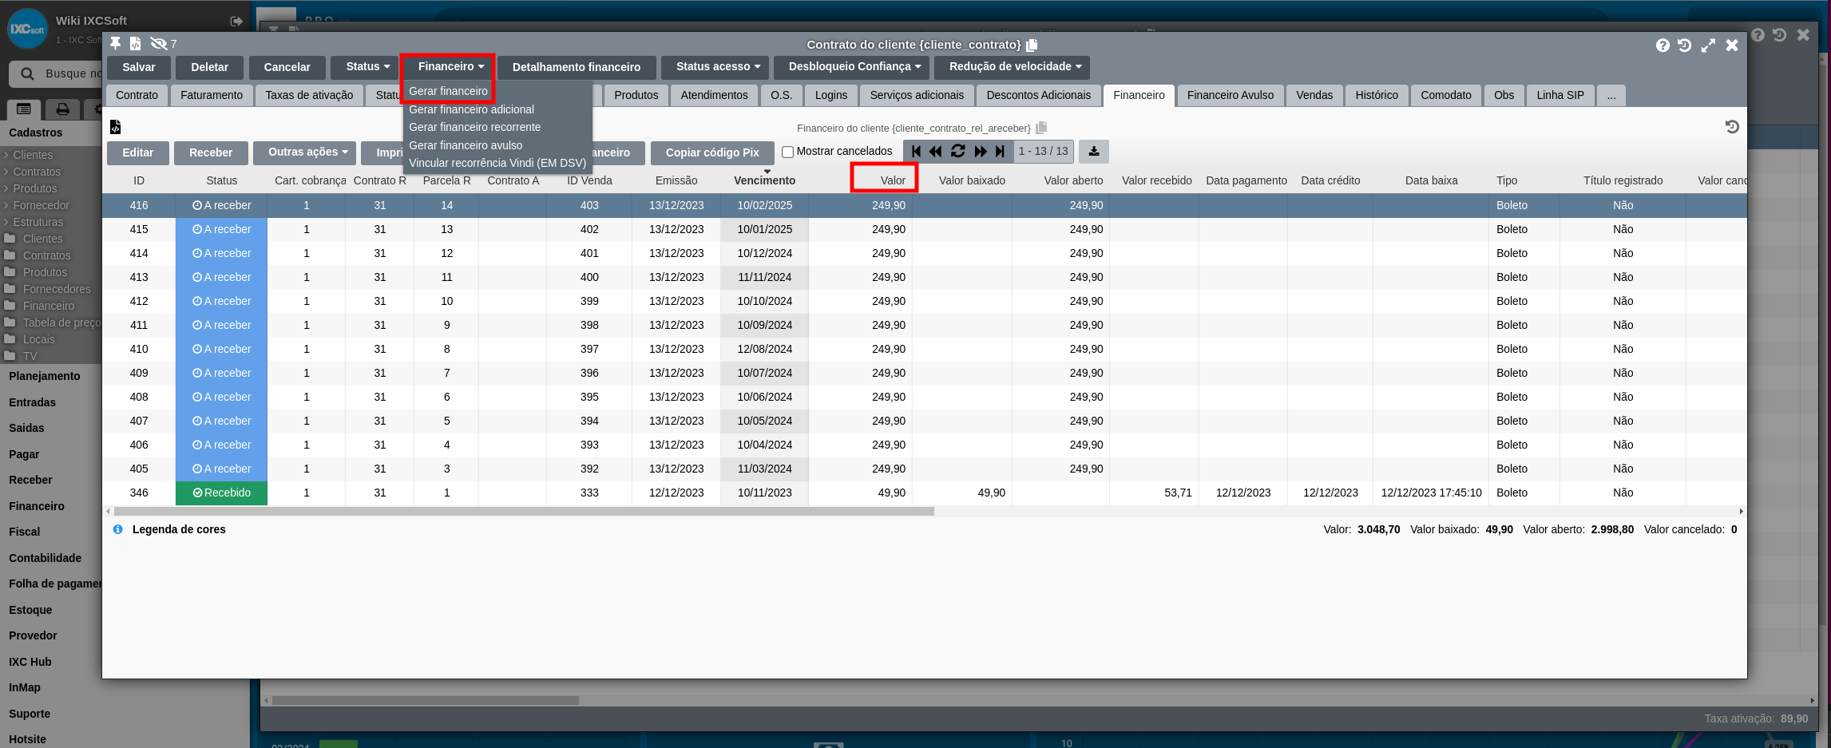Image resolution: width=1831 pixels, height=748 pixels.
Task: Refresh the financial records grid
Action: (x=958, y=151)
